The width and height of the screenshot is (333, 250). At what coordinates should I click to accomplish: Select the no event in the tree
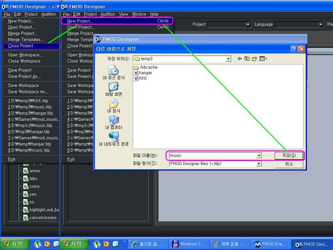32,202
